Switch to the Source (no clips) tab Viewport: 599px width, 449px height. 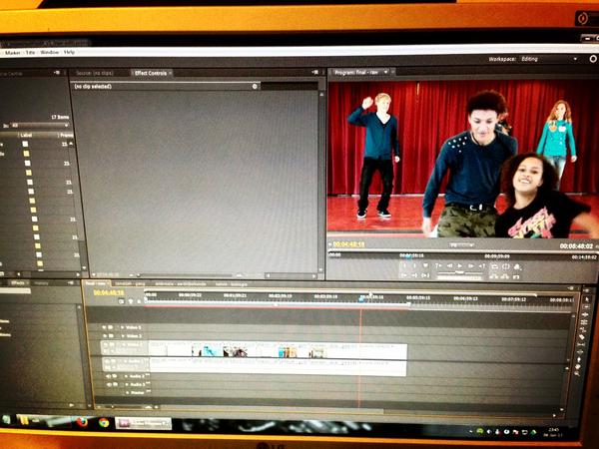pyautogui.click(x=94, y=73)
